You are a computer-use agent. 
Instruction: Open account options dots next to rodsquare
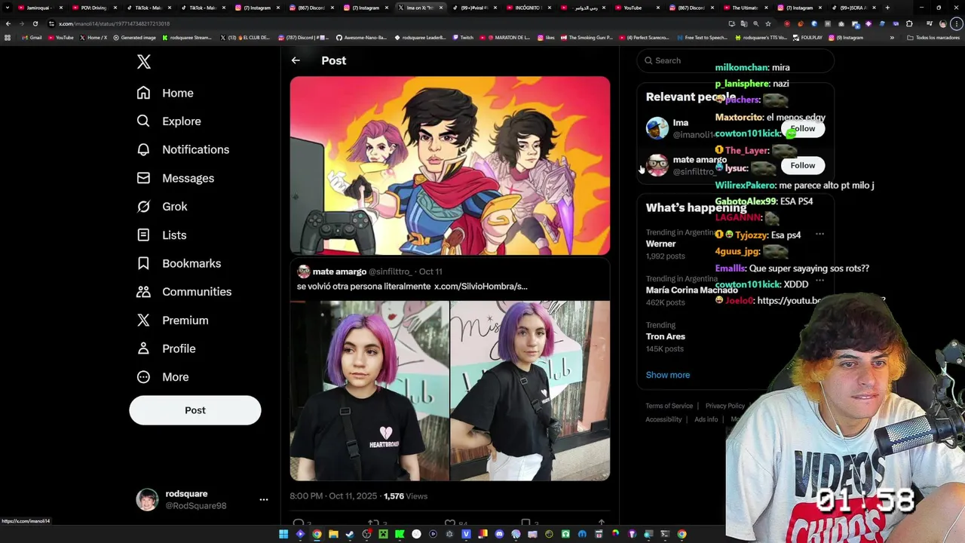coord(264,499)
